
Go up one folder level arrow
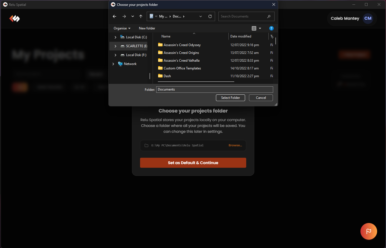[141, 16]
